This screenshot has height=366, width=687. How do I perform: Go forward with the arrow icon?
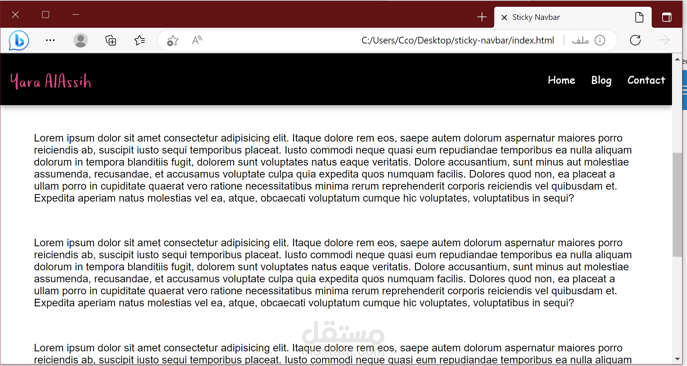(x=664, y=40)
